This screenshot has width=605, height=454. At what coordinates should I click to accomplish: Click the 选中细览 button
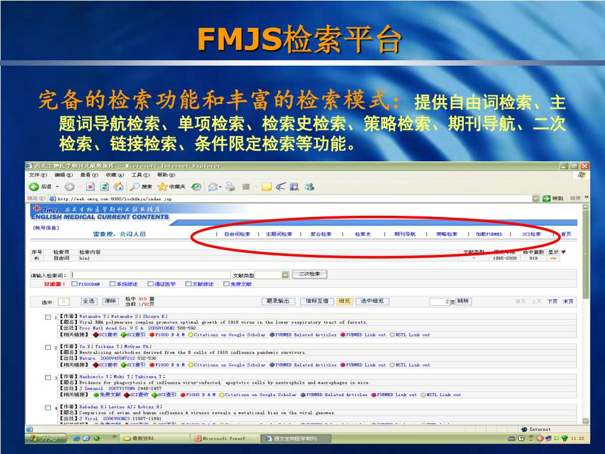[x=372, y=301]
